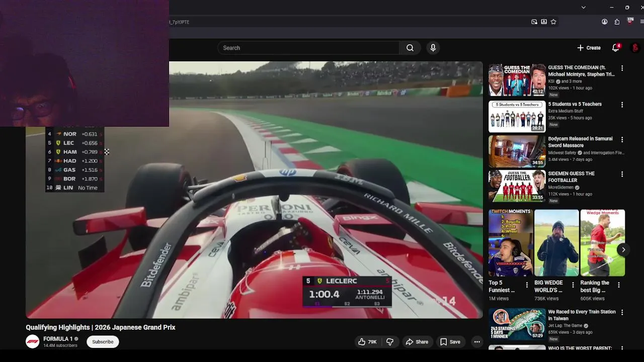This screenshot has height=362, width=644.
Task: Click the MoreSidemen channel name
Action: pyautogui.click(x=562, y=188)
